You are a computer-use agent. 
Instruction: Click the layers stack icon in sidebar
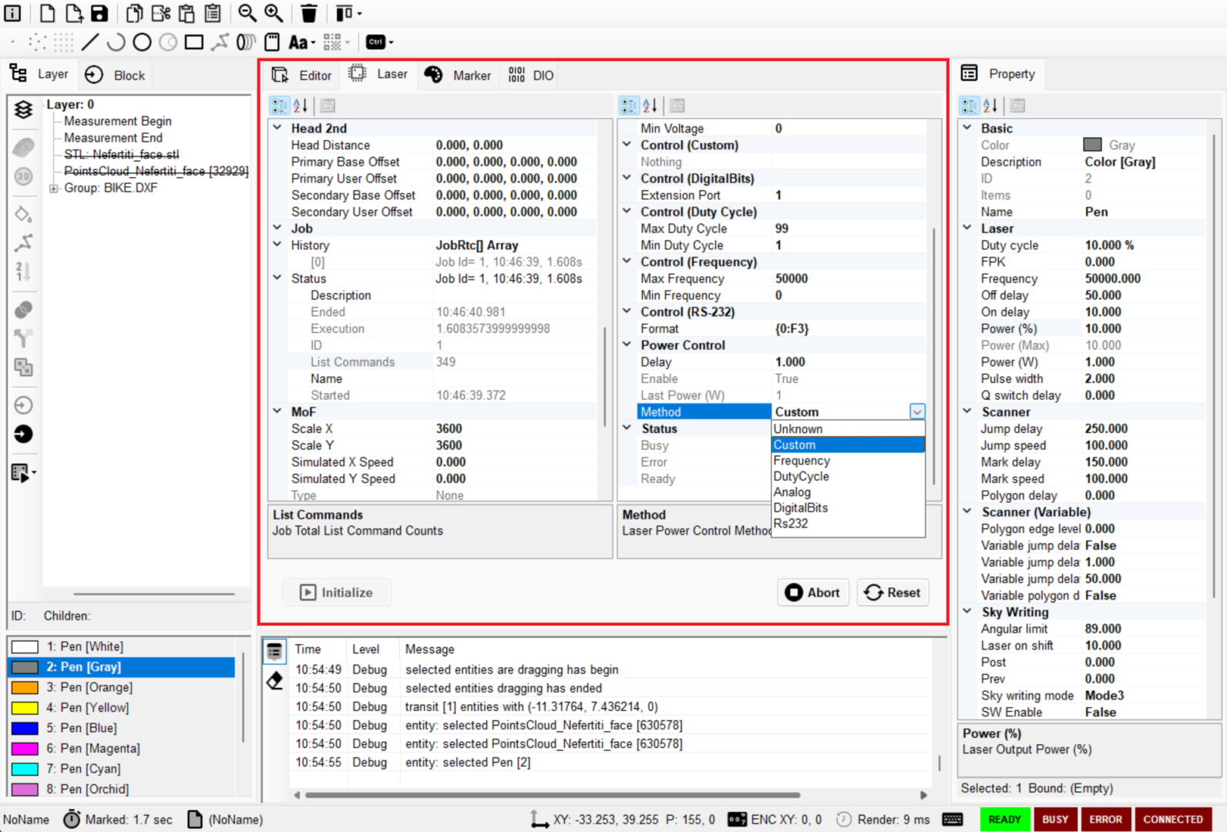click(x=24, y=109)
